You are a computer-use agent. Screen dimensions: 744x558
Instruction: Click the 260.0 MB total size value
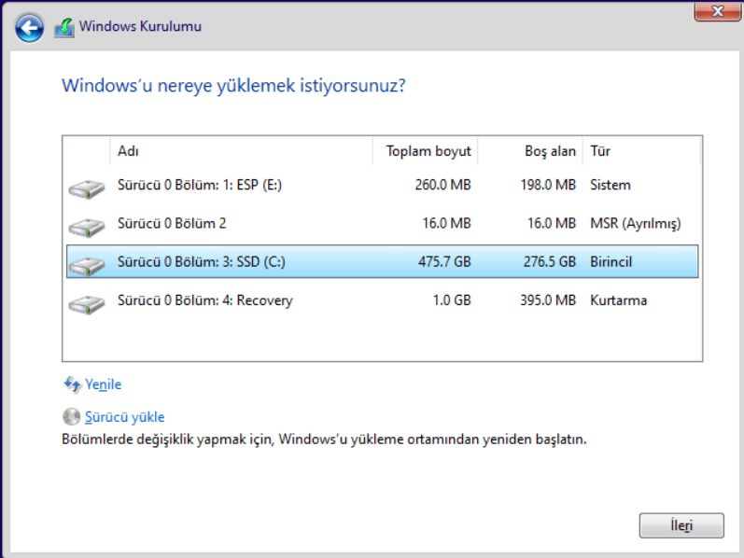pyautogui.click(x=442, y=185)
